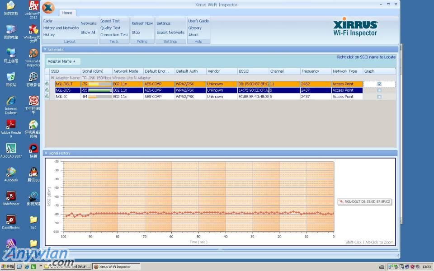Click the Xirrus Wi-Fi Inspector taskbar button
Viewport: 434px width, 271px height.
pyautogui.click(x=116, y=266)
